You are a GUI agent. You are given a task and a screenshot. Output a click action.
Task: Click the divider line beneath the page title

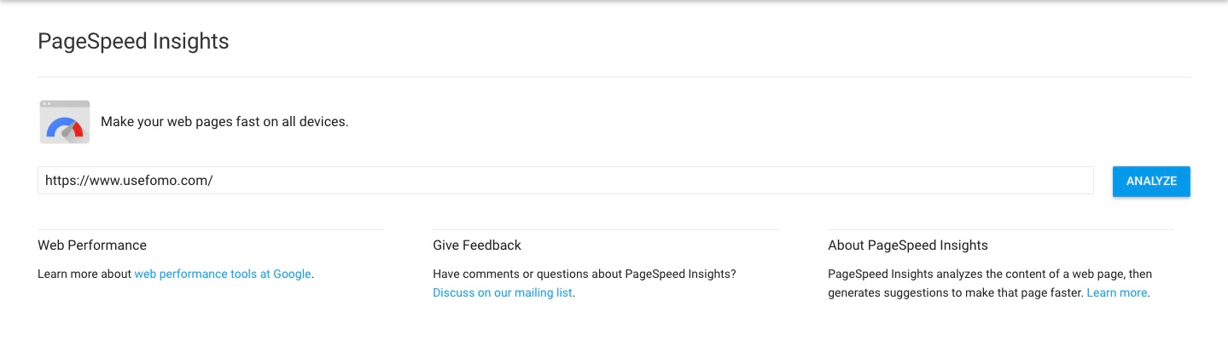click(x=614, y=77)
